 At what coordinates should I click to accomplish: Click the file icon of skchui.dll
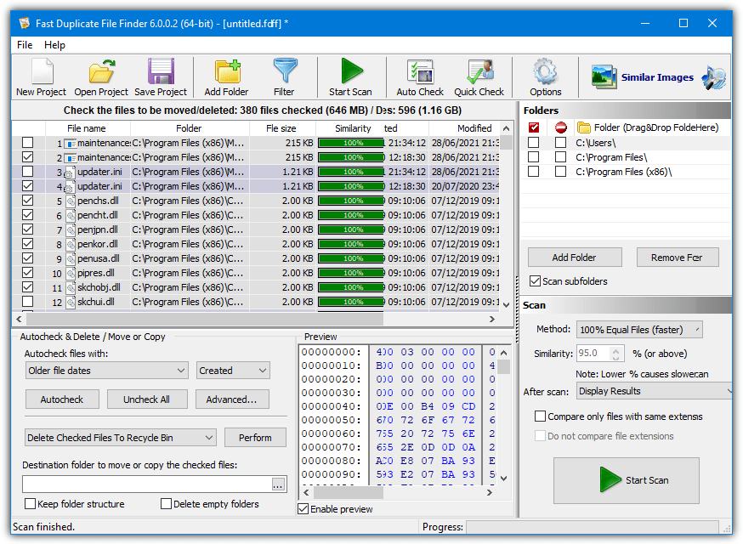70,302
